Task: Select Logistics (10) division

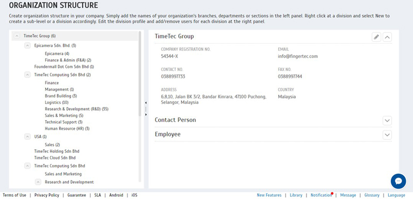Action: coord(56,102)
